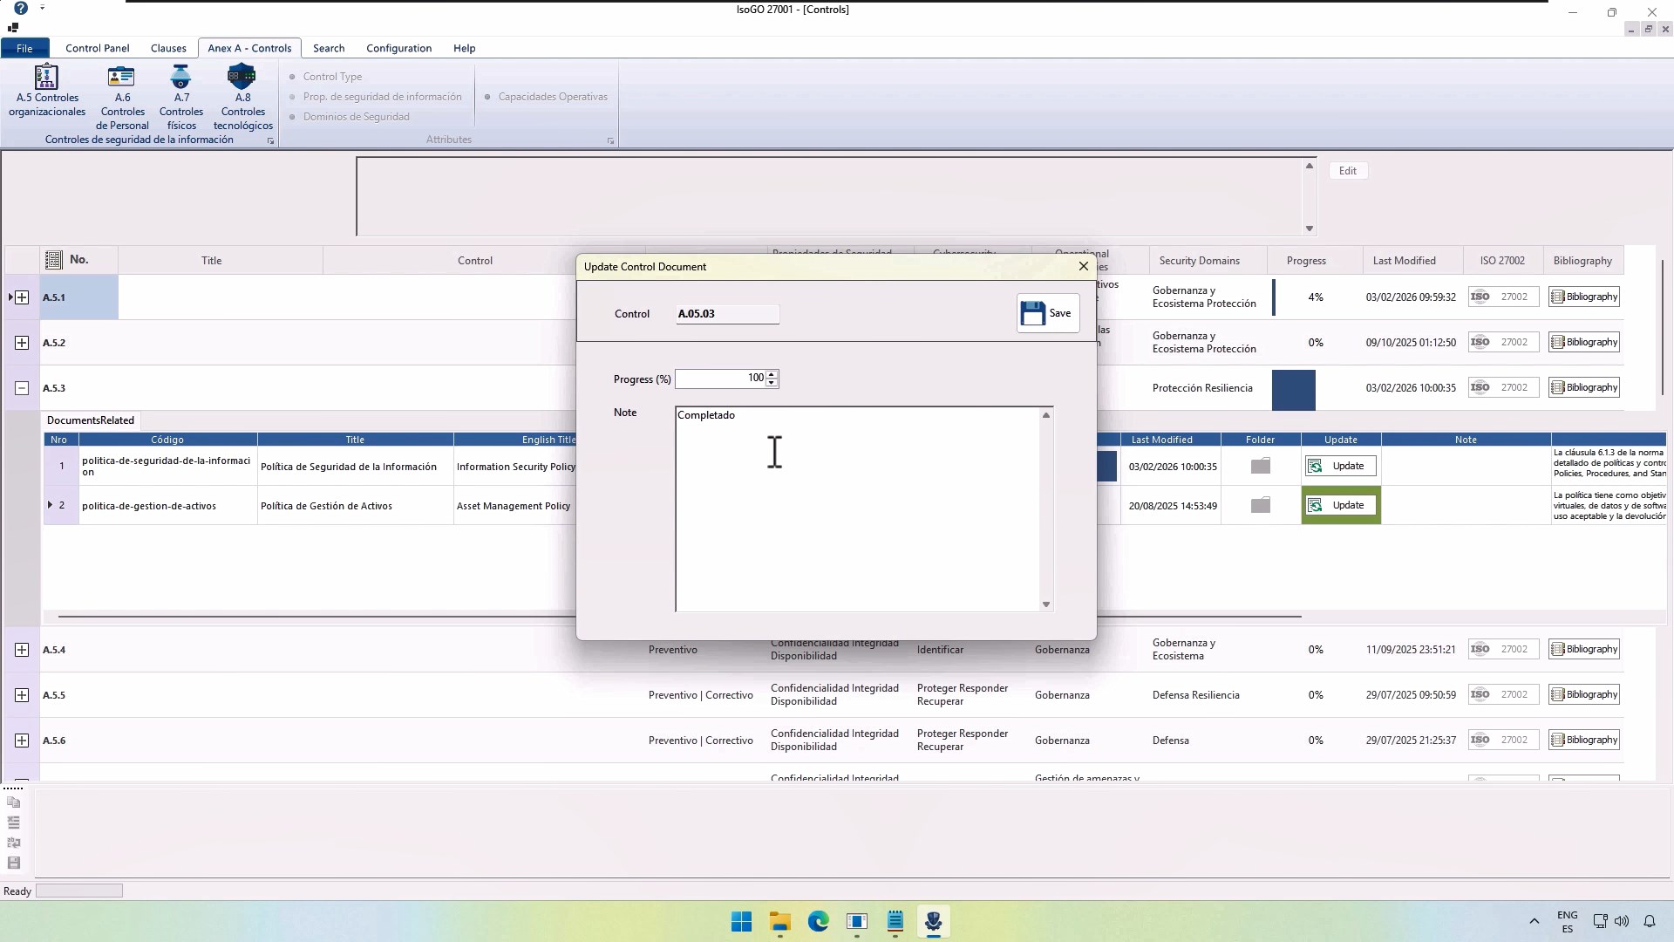Switch to Clauses tab
Screen dimensions: 1674x942
tap(168, 48)
